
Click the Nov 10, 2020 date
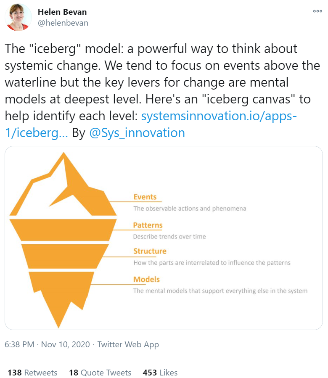tap(65, 344)
